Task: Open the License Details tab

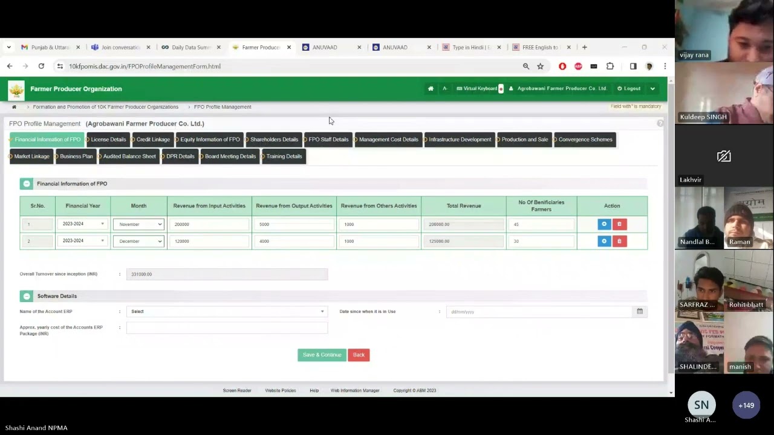Action: (x=108, y=140)
